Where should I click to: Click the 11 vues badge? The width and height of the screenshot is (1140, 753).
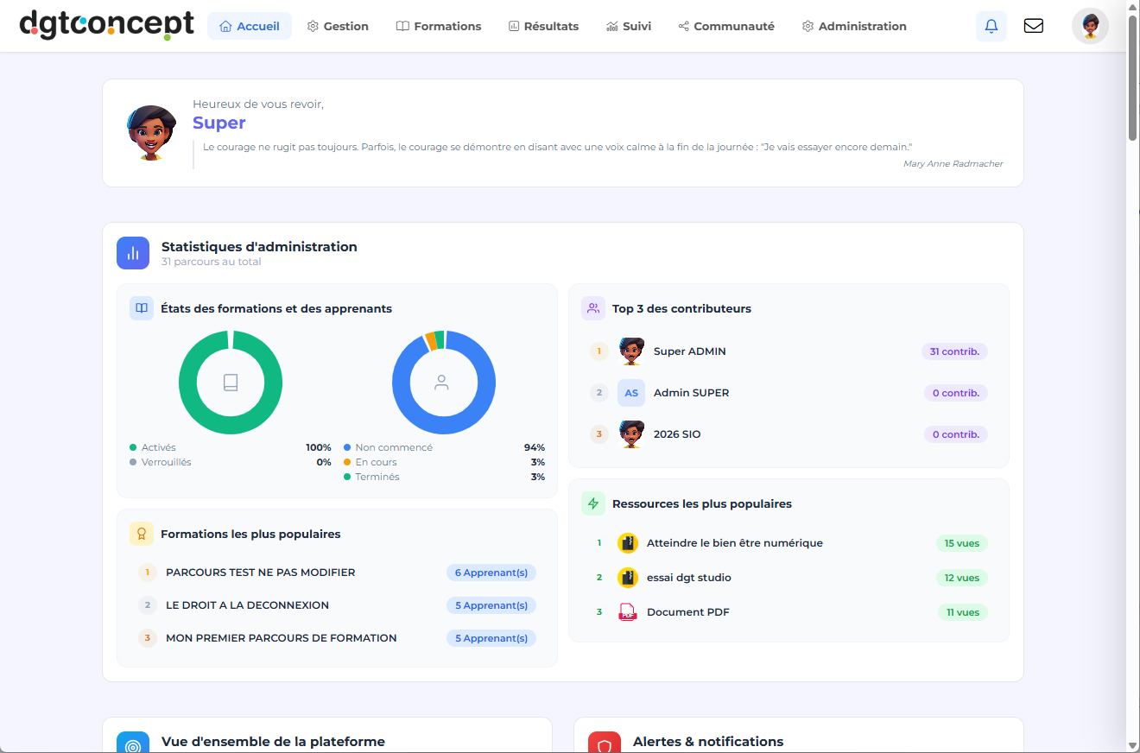pos(963,612)
